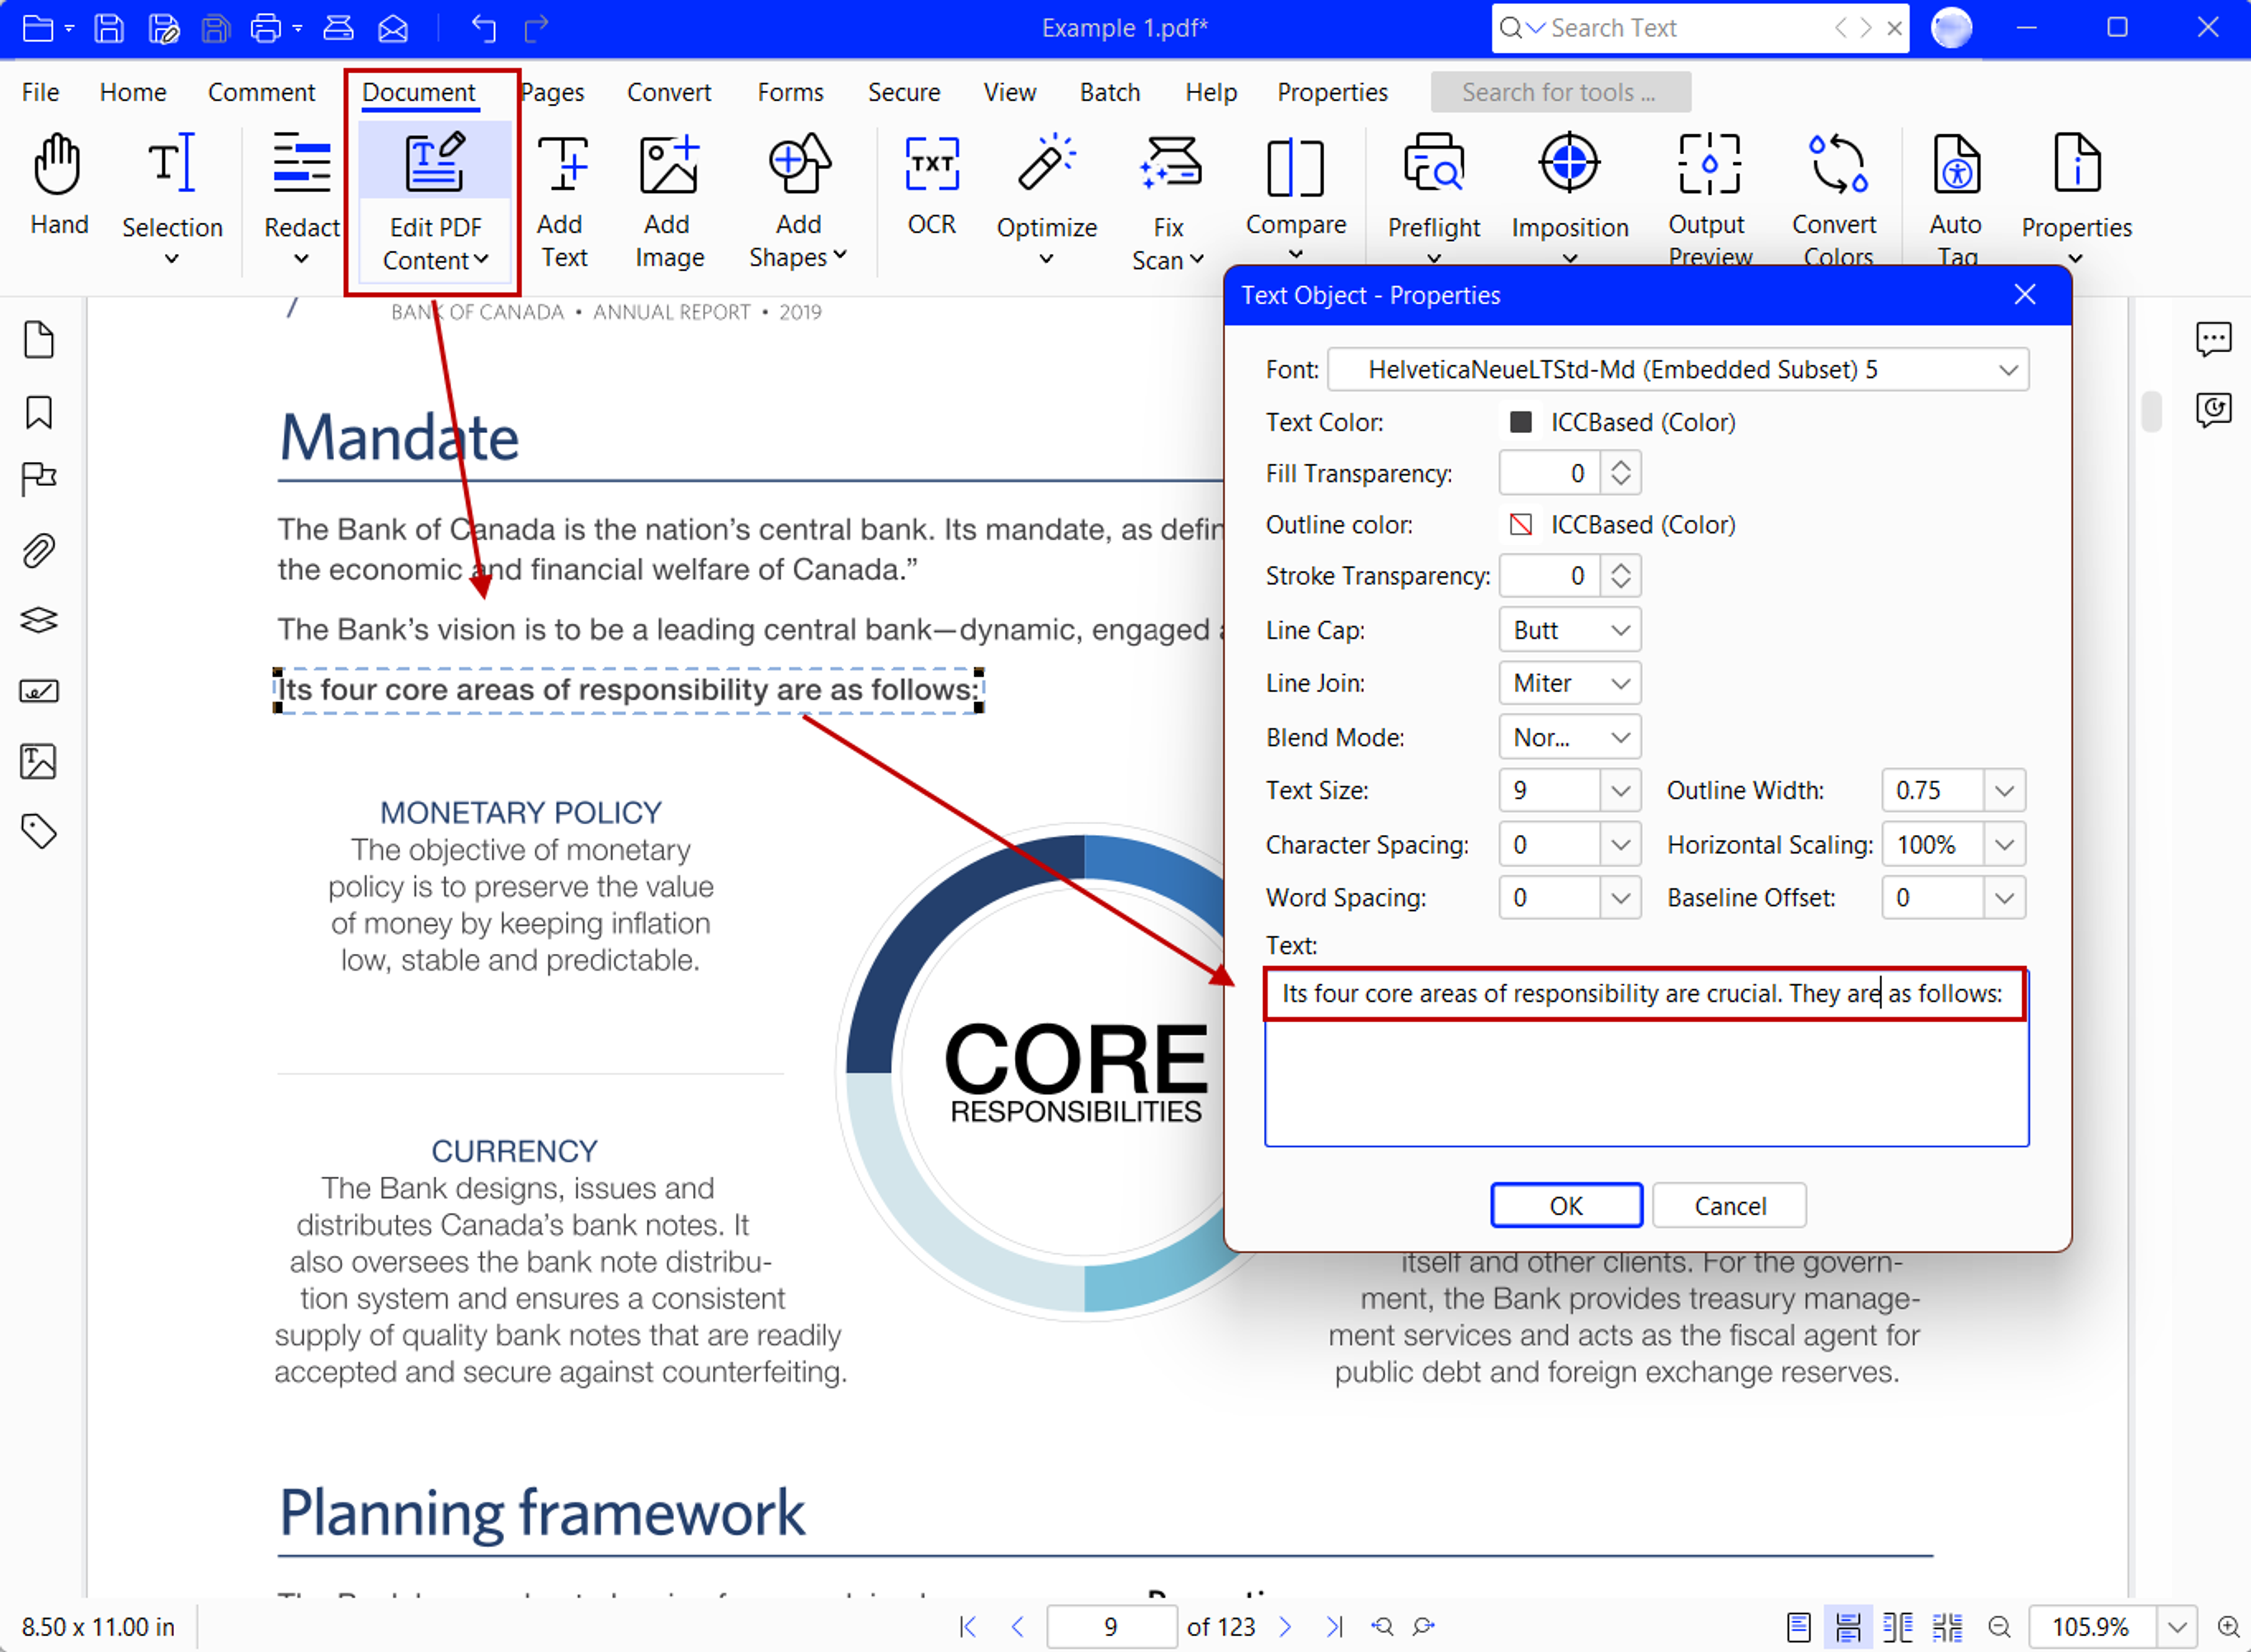Expand the Horizontal Scaling dropdown
The width and height of the screenshot is (2251, 1652).
pyautogui.click(x=2005, y=845)
